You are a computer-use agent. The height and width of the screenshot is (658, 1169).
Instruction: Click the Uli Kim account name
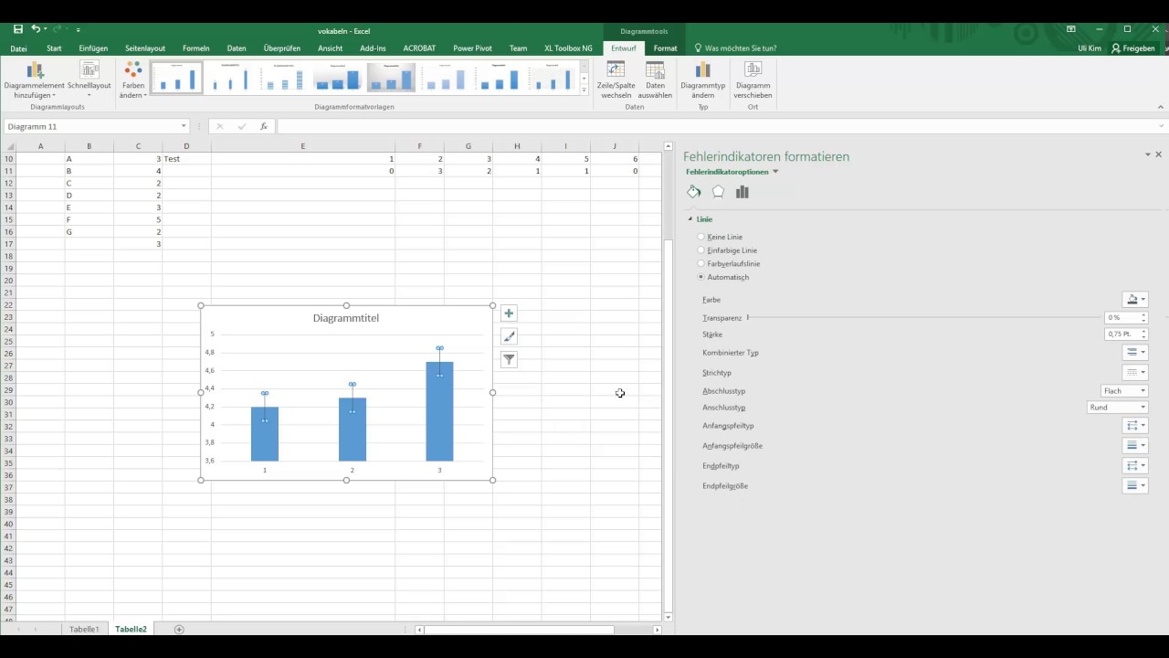(1090, 48)
